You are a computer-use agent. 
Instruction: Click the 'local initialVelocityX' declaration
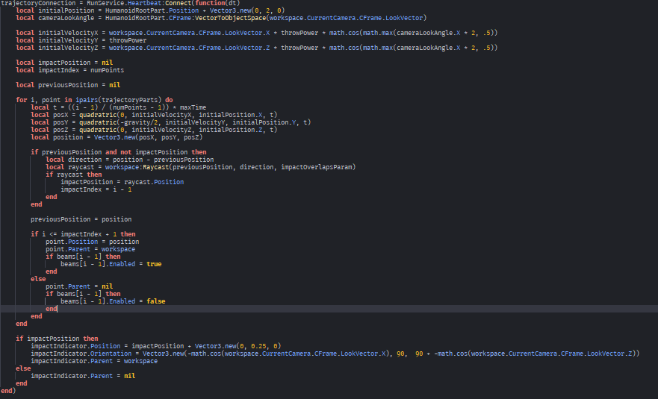257,33
